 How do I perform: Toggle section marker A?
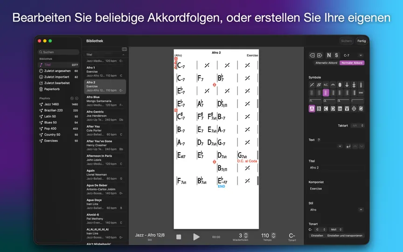click(x=312, y=109)
